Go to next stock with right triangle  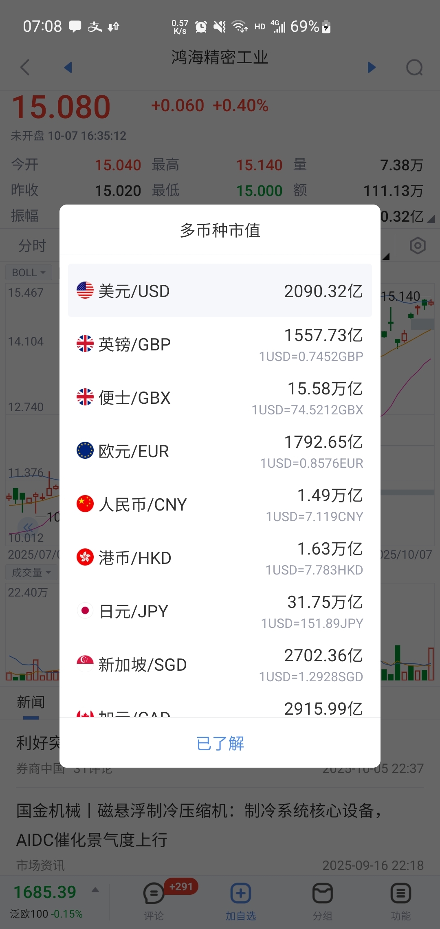click(x=371, y=67)
